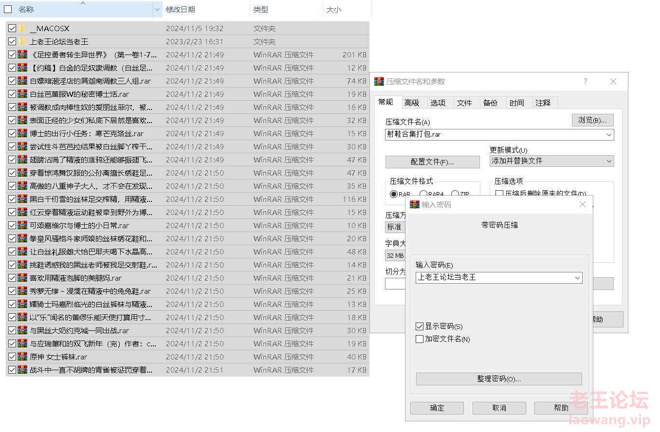Screen dimensions: 660x432
Task: Click the WinRAR icon of the 20 KB archive
Action: pos(22,238)
